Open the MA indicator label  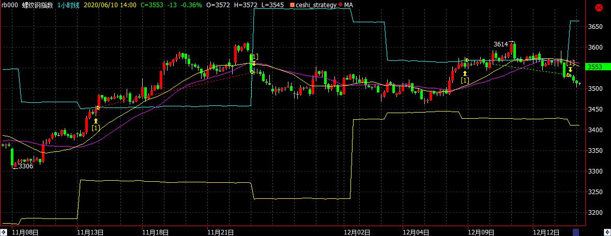[x=348, y=5]
